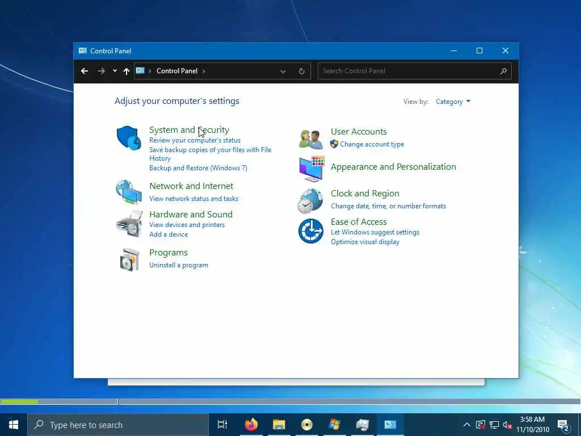Open the User Accounts people icon

pos(311,140)
